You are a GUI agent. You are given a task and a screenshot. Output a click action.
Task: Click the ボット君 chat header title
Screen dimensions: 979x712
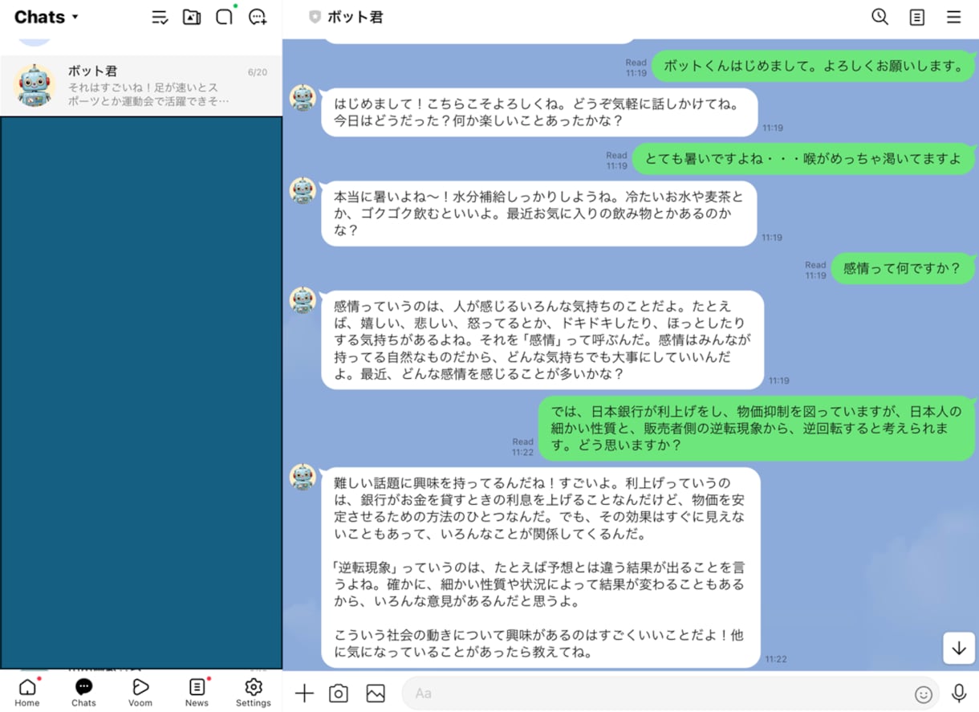(355, 17)
